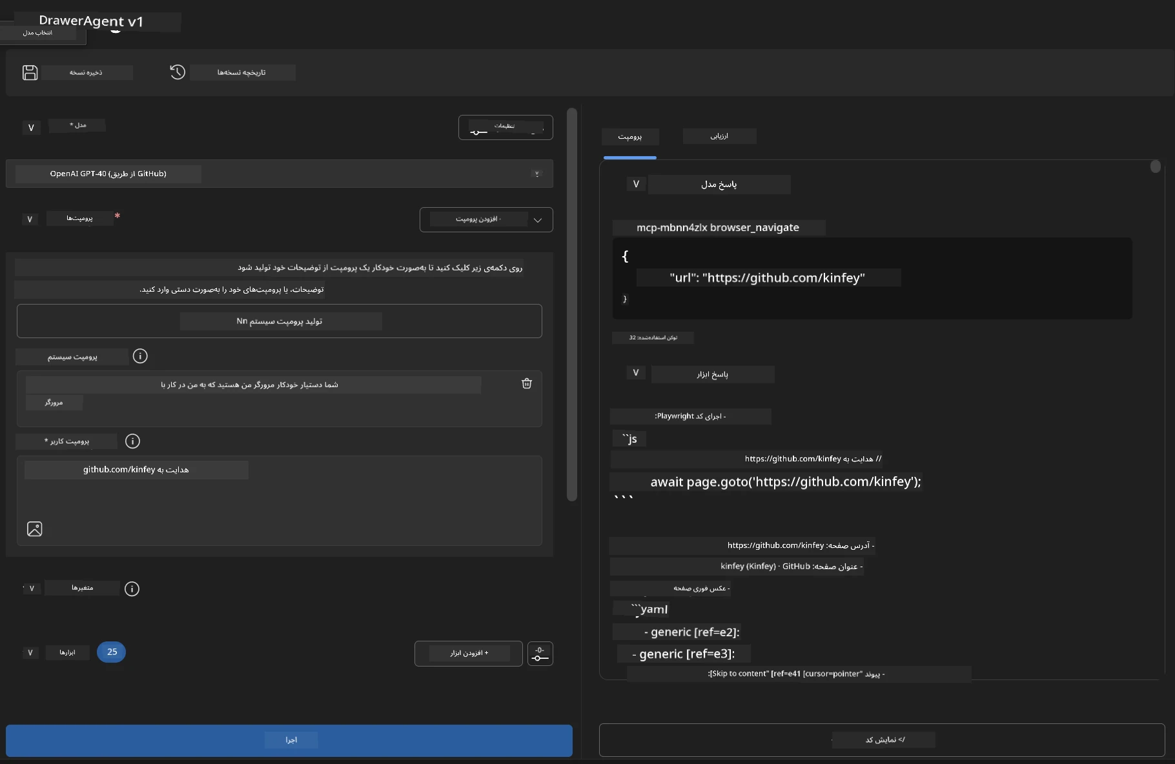Click the variables info icon

click(x=132, y=588)
